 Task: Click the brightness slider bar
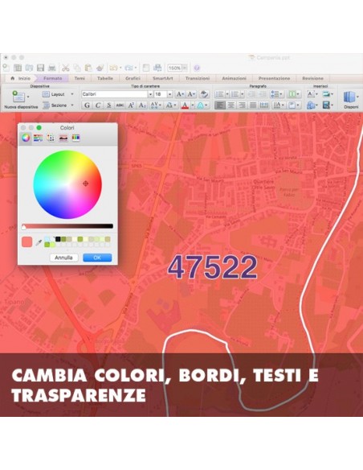[x=67, y=226]
